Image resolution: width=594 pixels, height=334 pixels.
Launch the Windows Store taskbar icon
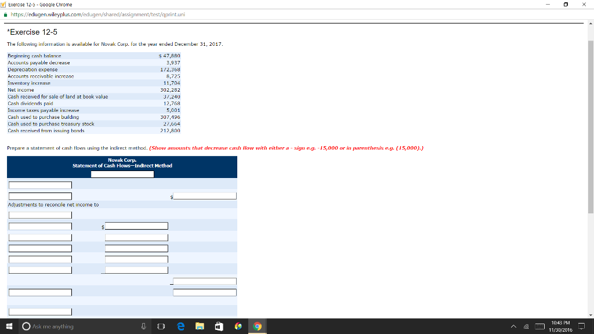tap(219, 326)
